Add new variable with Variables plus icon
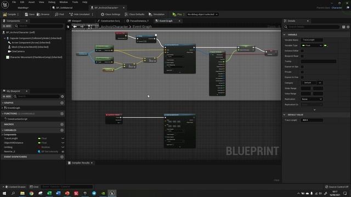 pos(62,130)
